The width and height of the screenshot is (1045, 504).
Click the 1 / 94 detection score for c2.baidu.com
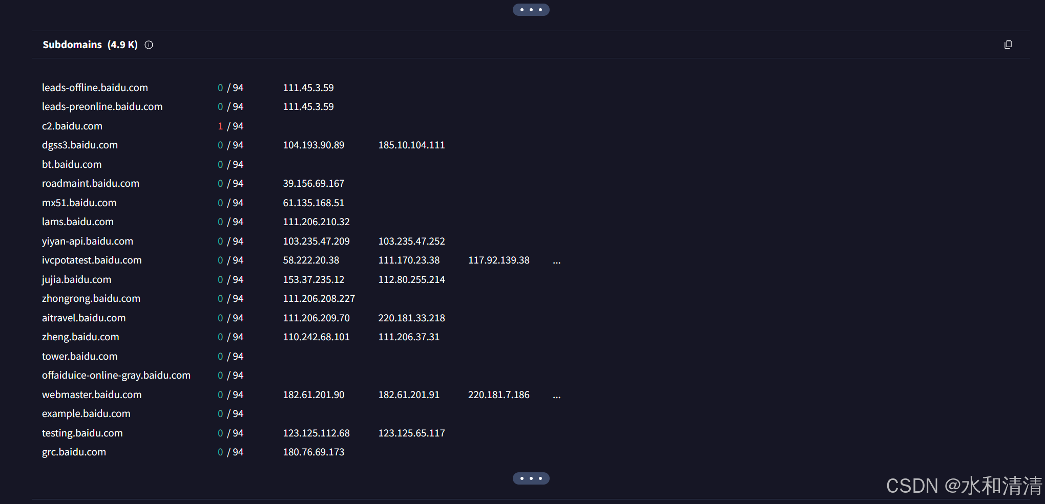[x=231, y=126]
